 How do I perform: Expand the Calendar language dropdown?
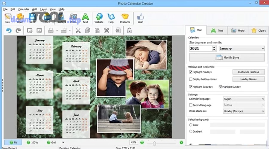tap(244, 99)
